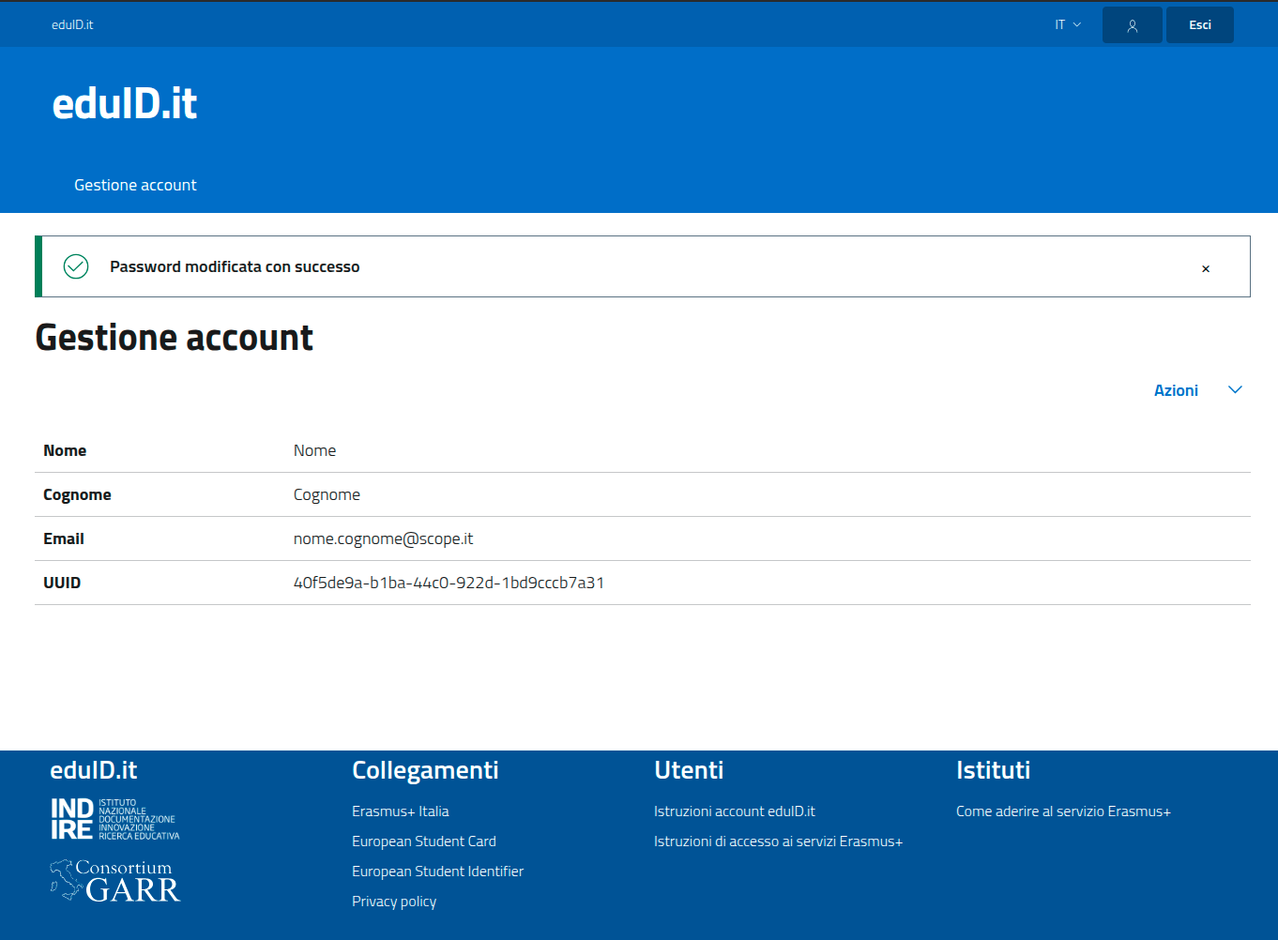1278x940 pixels.
Task: Click the large eduID.it header title
Action: [x=125, y=103]
